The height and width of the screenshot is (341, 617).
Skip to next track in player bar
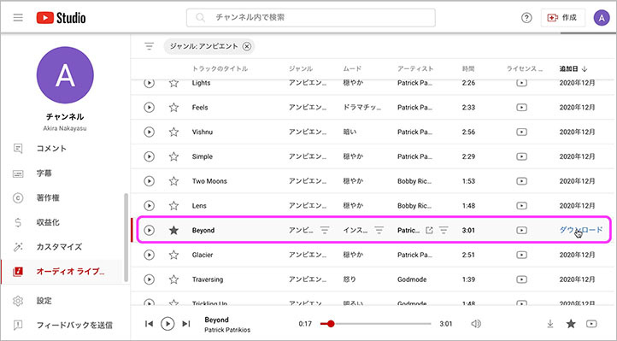185,324
